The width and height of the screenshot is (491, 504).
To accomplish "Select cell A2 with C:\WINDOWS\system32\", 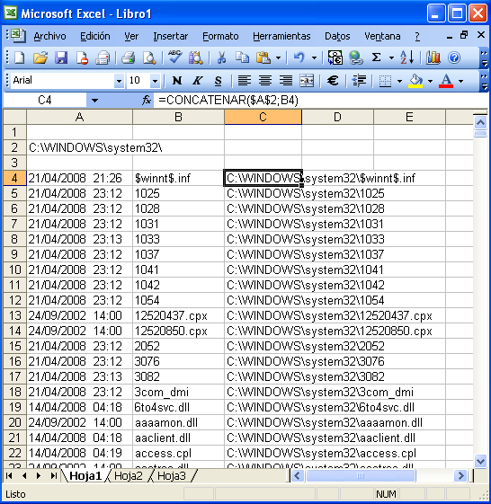I will [x=79, y=147].
